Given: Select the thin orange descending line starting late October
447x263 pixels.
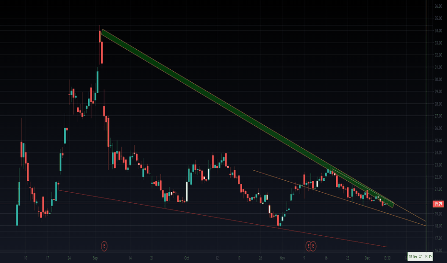Looking at the screenshot, I should click(x=339, y=197).
